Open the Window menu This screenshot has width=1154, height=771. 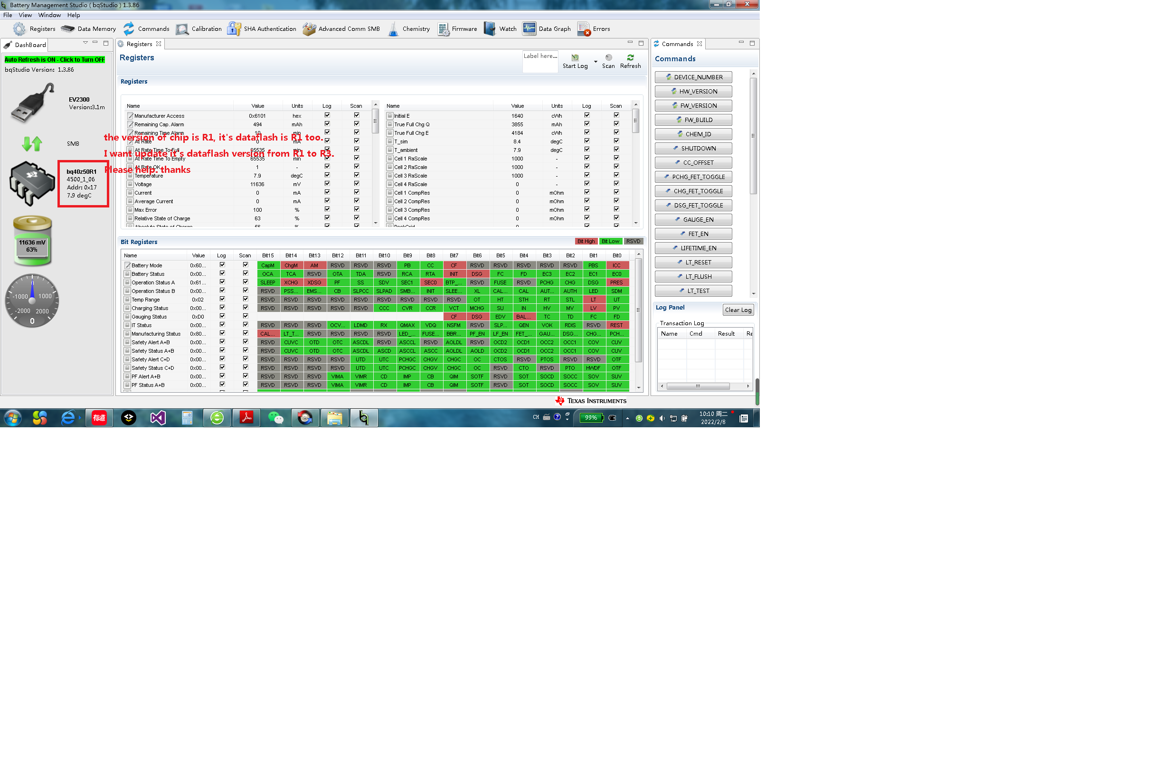(x=49, y=15)
